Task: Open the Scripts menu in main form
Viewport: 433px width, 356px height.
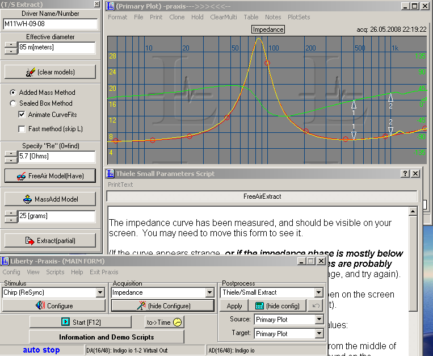Action: point(55,272)
